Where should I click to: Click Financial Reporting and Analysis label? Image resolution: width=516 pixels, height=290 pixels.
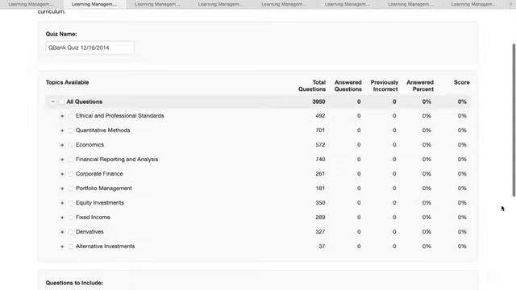click(117, 159)
